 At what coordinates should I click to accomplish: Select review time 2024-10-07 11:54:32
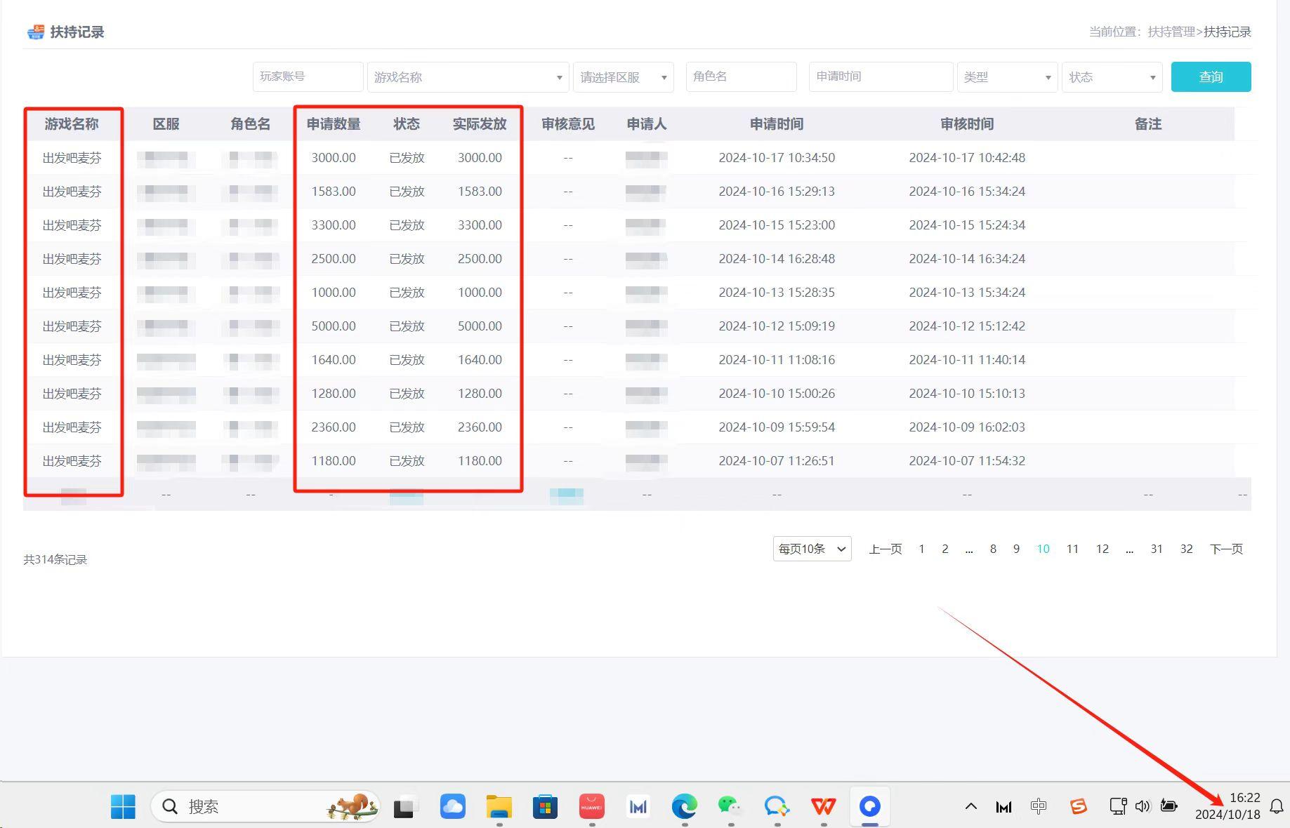(x=967, y=461)
